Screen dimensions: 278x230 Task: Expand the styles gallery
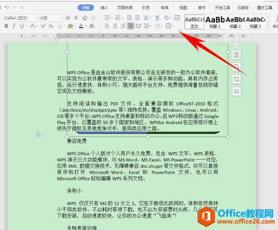(268, 27)
